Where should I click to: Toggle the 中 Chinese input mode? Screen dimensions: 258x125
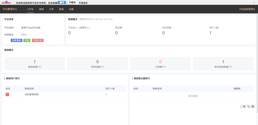(244, 107)
